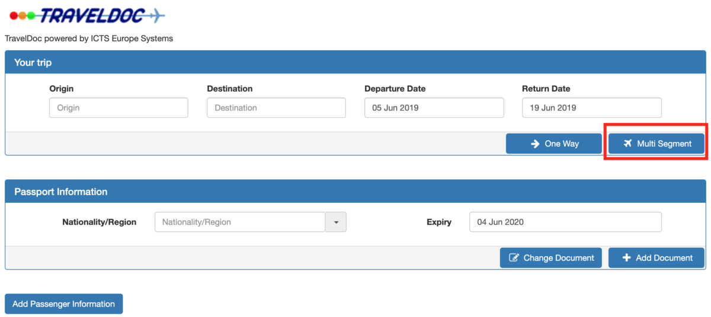
Task: Click the Expiry field label
Action: click(x=438, y=222)
